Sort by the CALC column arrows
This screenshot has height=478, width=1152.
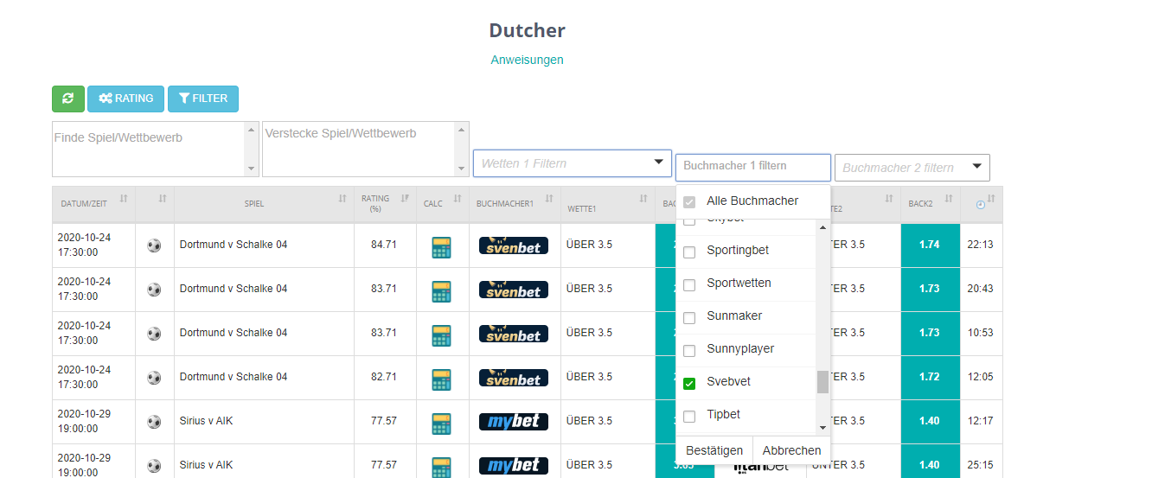click(458, 199)
